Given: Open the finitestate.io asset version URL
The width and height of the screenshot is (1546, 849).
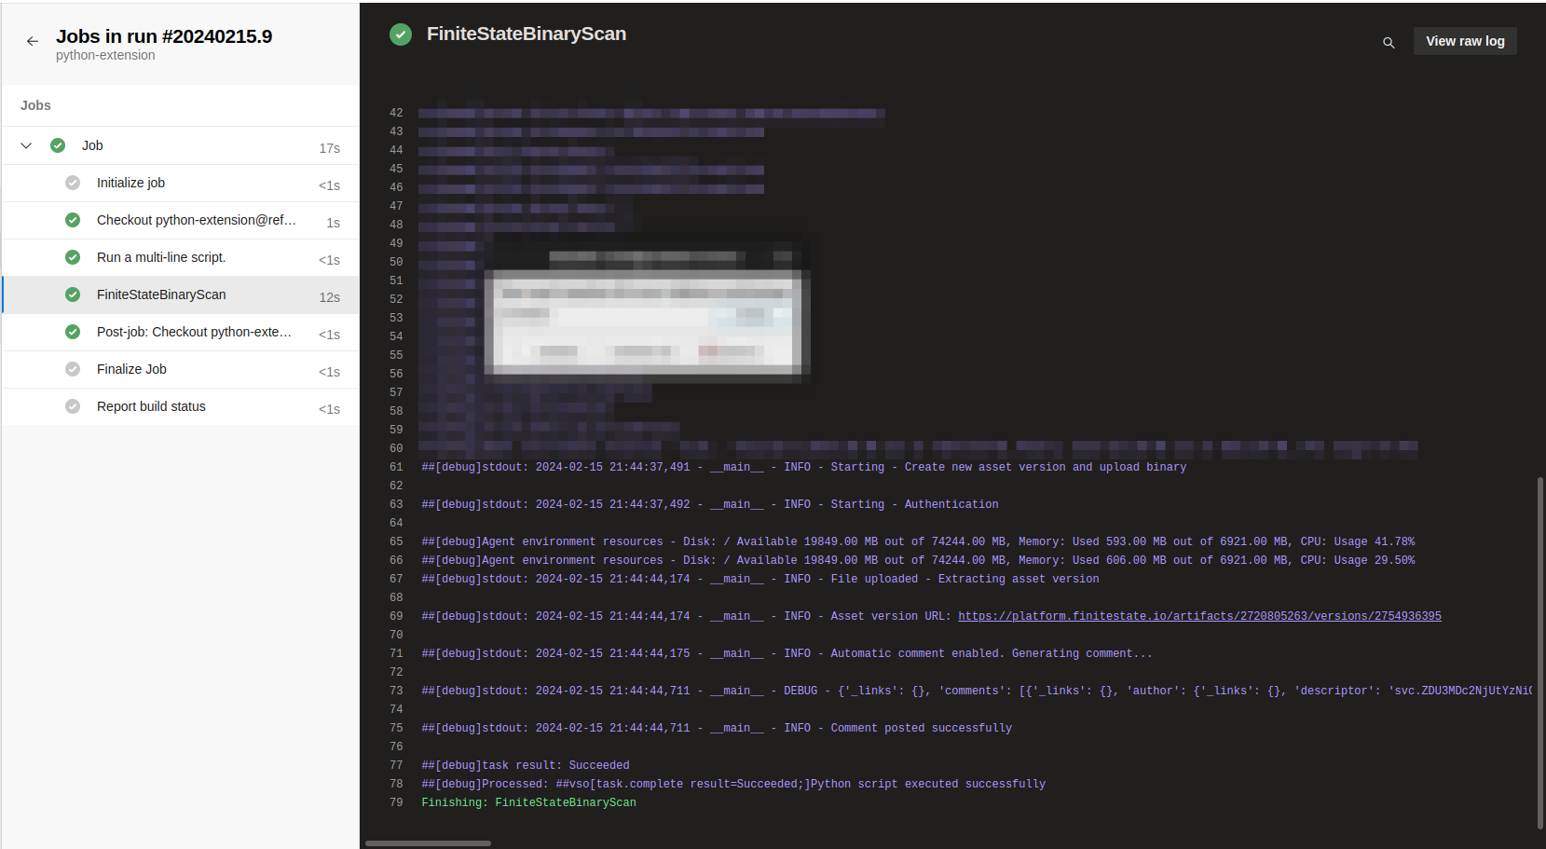Looking at the screenshot, I should coord(1199,615).
